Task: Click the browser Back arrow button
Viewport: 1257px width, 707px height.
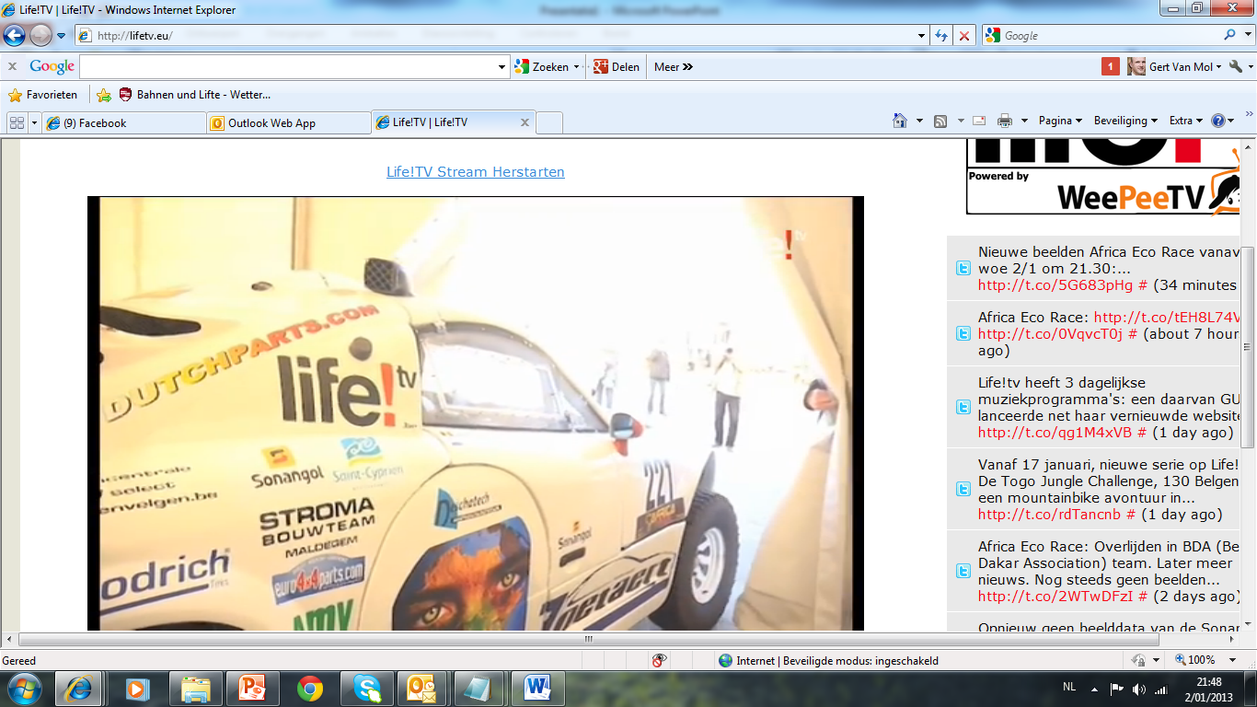Action: pos(14,36)
